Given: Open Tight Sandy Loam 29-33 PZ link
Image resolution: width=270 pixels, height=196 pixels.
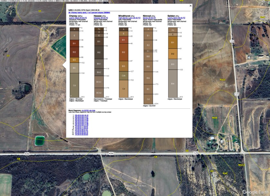Looking at the screenshot, I should pyautogui.click(x=129, y=18).
